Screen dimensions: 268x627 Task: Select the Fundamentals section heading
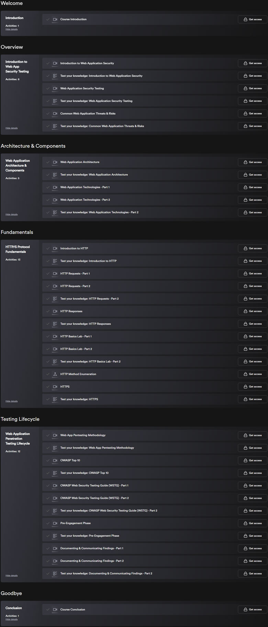[17, 232]
